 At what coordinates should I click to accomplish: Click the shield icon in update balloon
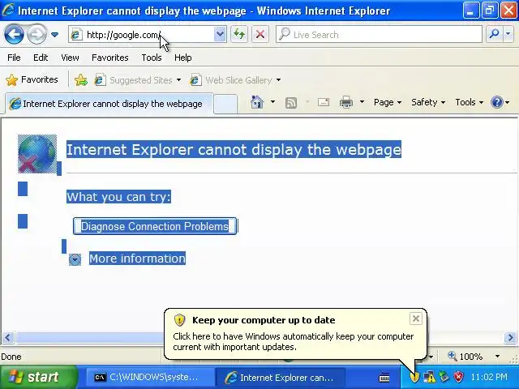click(179, 320)
